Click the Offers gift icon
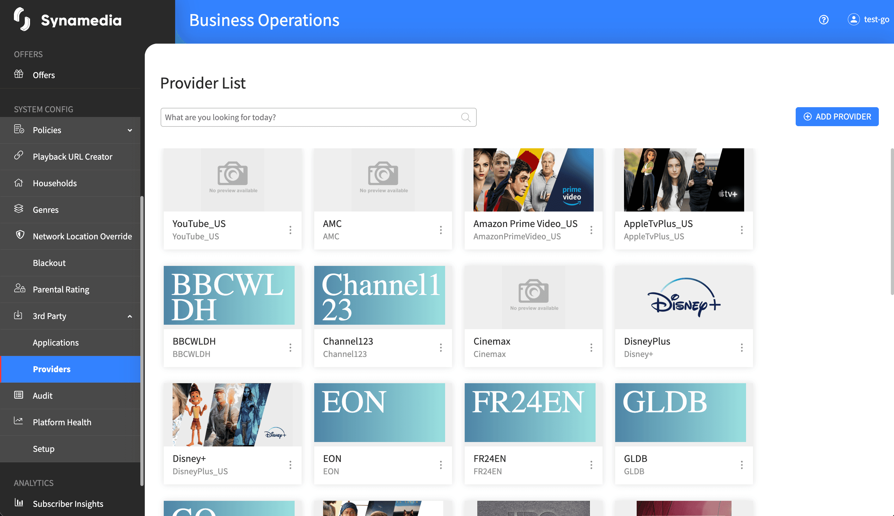 click(x=18, y=74)
